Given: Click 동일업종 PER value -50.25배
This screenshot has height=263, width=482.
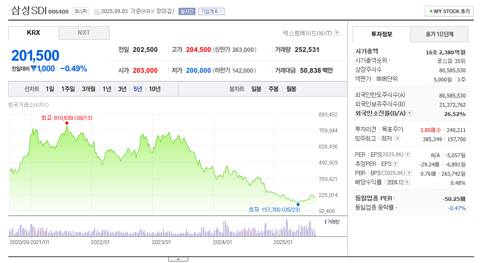Looking at the screenshot, I should [454, 199].
